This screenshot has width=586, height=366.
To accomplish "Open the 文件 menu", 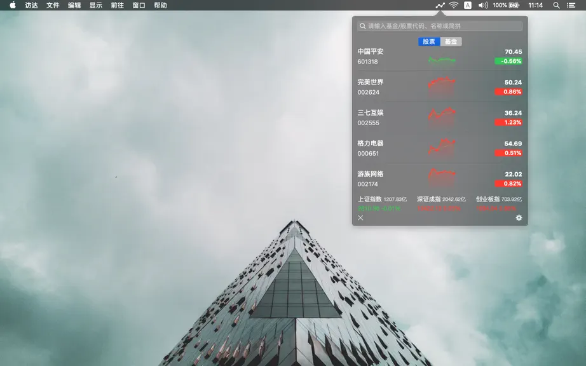I will point(53,5).
